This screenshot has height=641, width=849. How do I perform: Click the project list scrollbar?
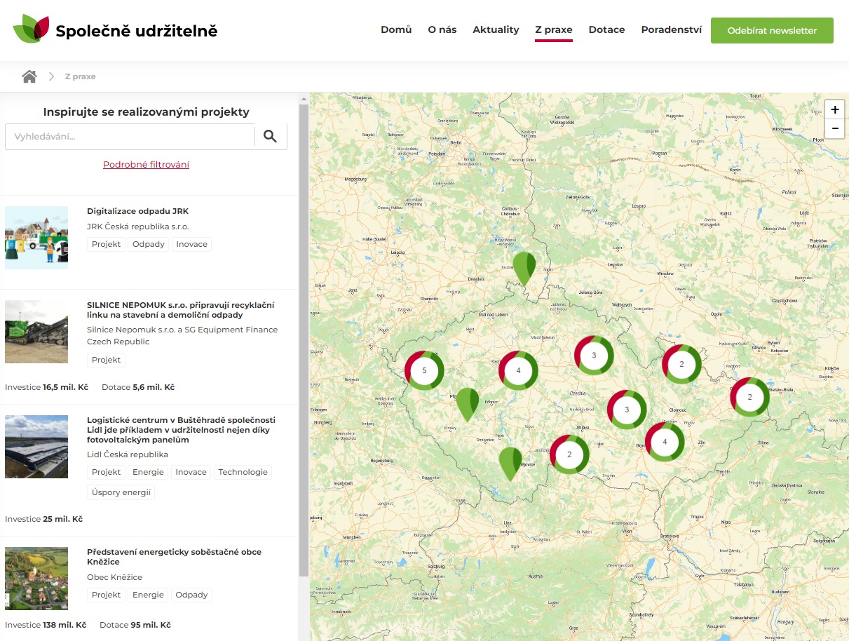pyautogui.click(x=304, y=337)
